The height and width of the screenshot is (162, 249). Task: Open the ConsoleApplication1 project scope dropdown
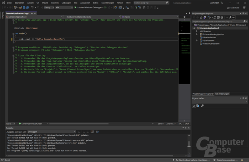pyautogui.click(x=34, y=17)
